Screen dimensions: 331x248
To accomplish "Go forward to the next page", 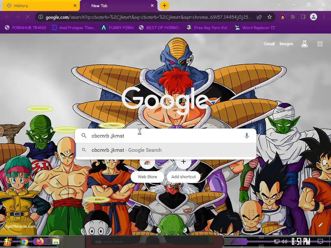I will tap(17, 17).
